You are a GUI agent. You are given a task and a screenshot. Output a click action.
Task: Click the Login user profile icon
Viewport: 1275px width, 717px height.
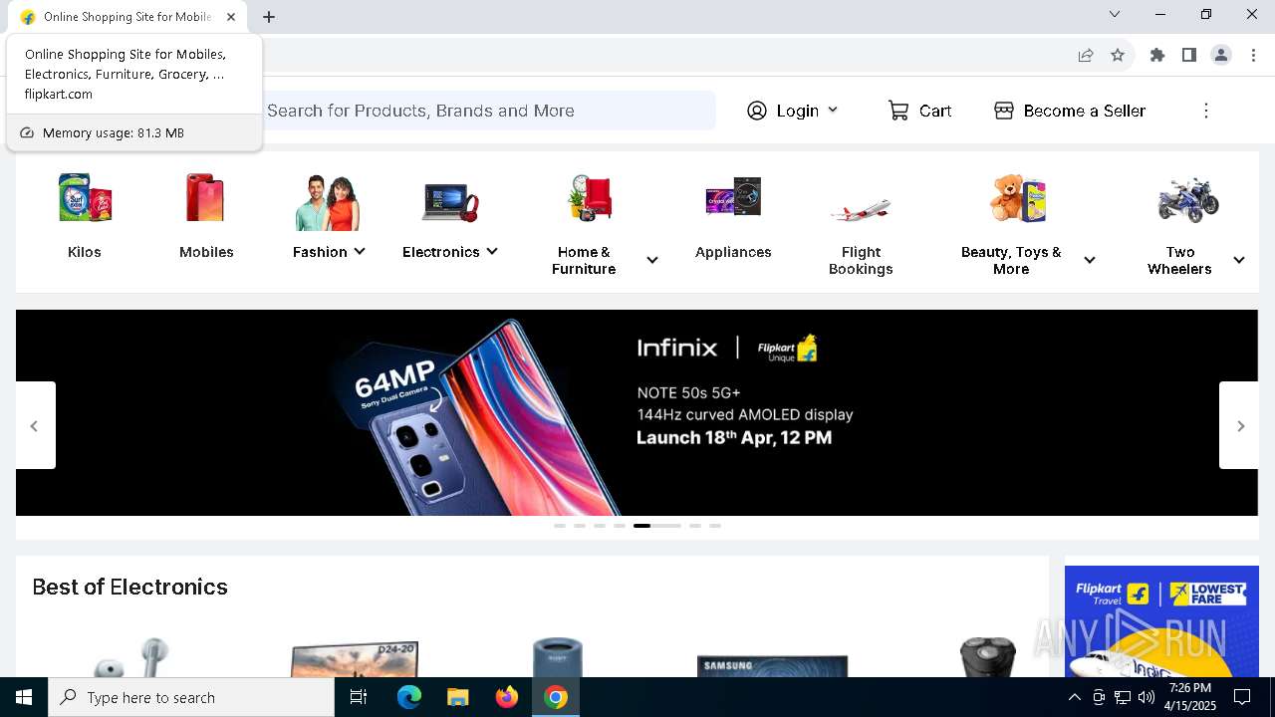[757, 111]
